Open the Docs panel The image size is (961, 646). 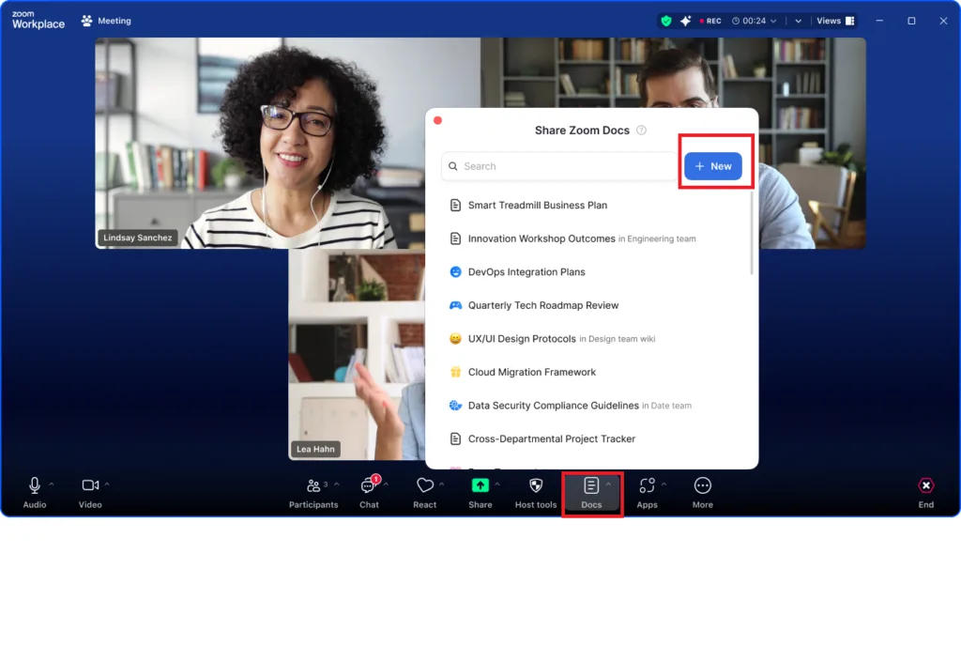tap(591, 485)
